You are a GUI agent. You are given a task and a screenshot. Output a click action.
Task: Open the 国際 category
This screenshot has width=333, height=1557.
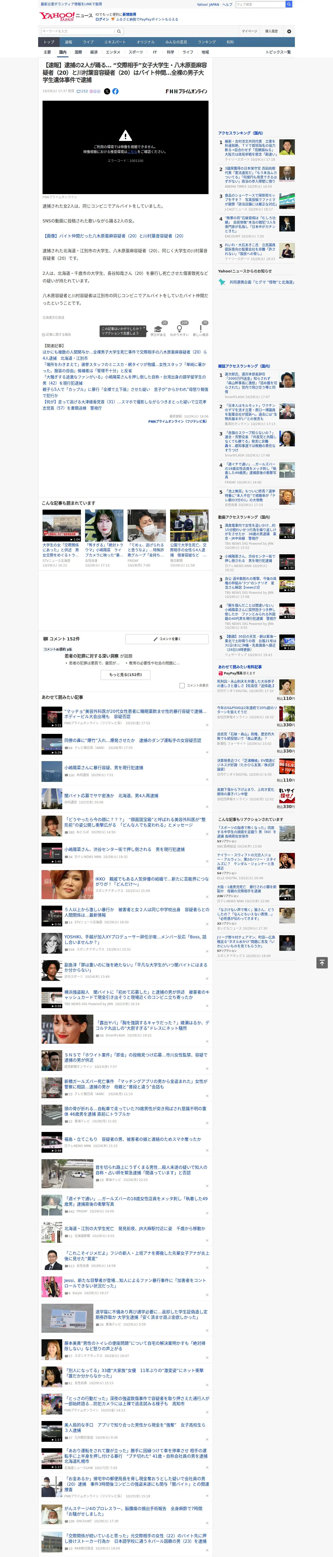[78, 52]
